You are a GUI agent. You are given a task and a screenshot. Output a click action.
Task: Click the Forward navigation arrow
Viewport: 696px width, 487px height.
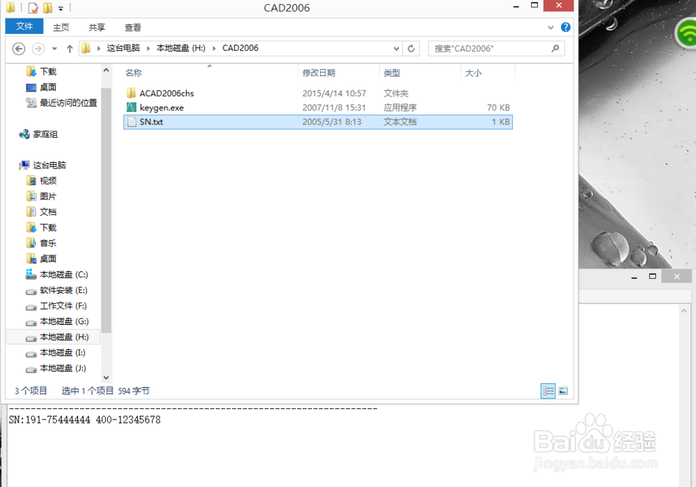click(38, 48)
